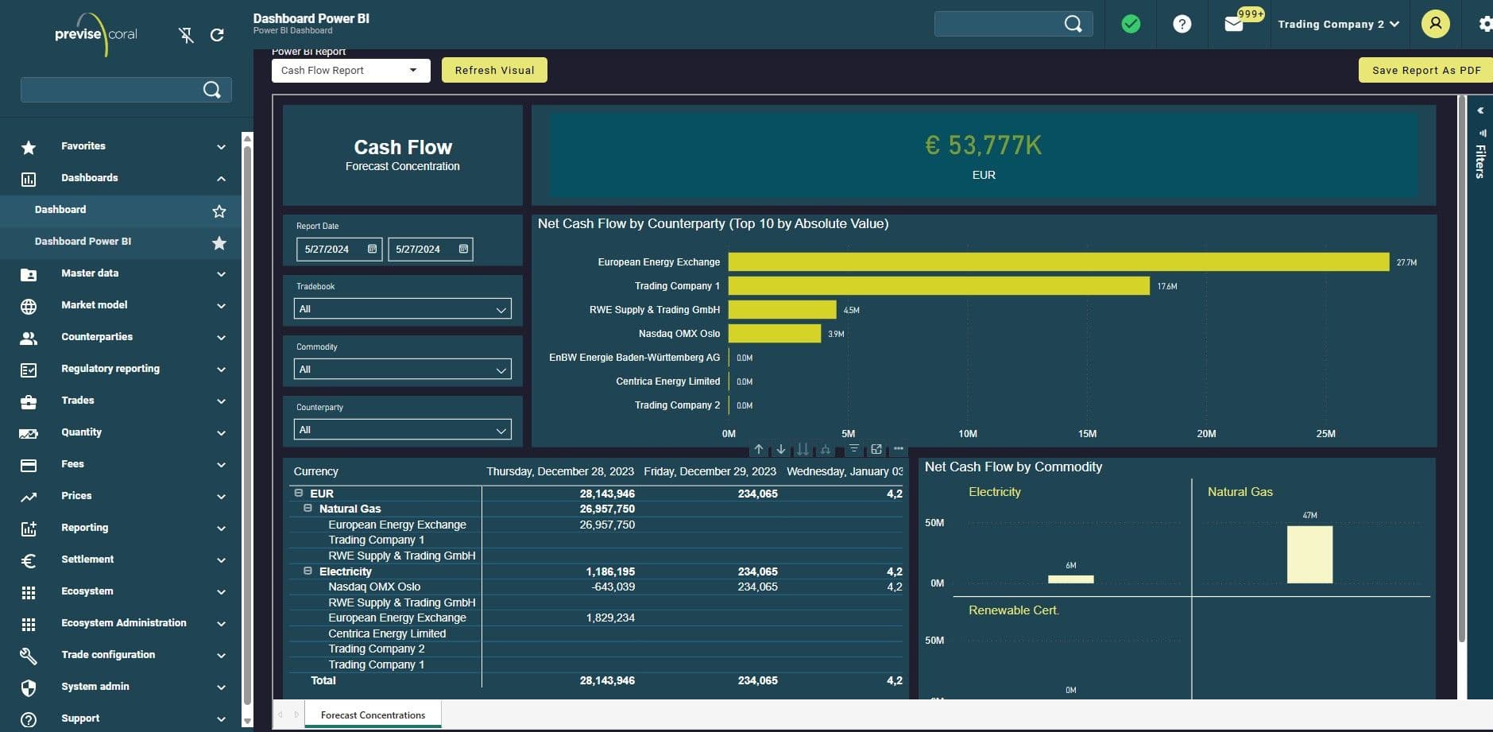Click the sidebar refresh icon
The image size is (1493, 732).
point(217,35)
